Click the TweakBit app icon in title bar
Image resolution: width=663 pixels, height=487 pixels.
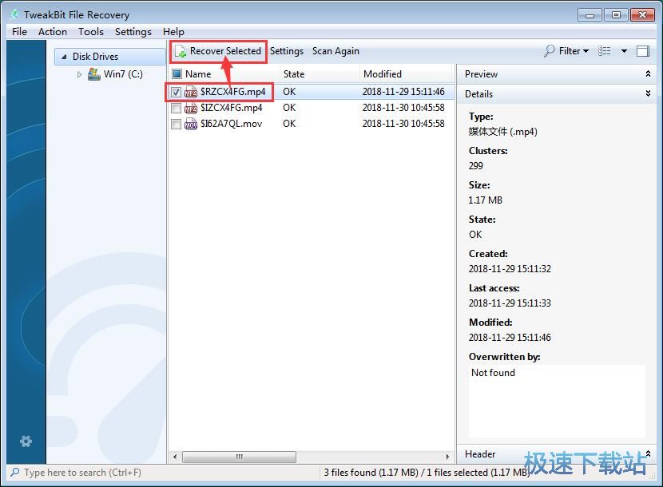pos(15,15)
